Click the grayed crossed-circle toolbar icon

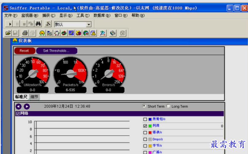[x=123, y=33]
